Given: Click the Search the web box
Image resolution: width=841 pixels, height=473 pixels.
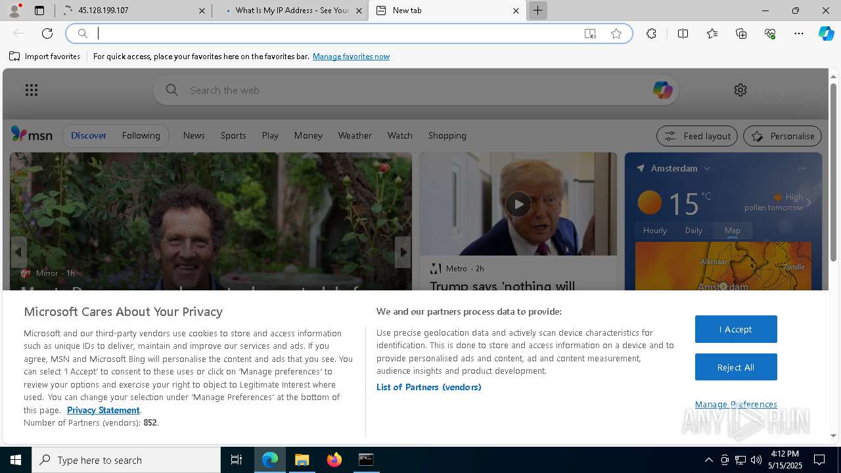Looking at the screenshot, I should click(416, 90).
